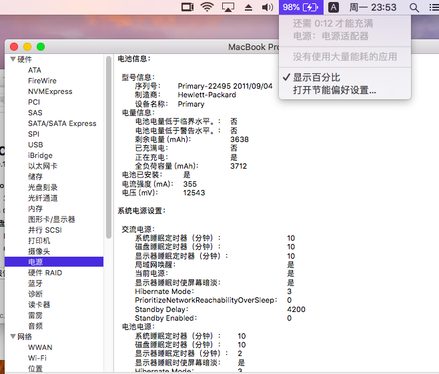Select 光盘刻录 in sidebar
Screen dimensions: 439x374
tap(43, 187)
